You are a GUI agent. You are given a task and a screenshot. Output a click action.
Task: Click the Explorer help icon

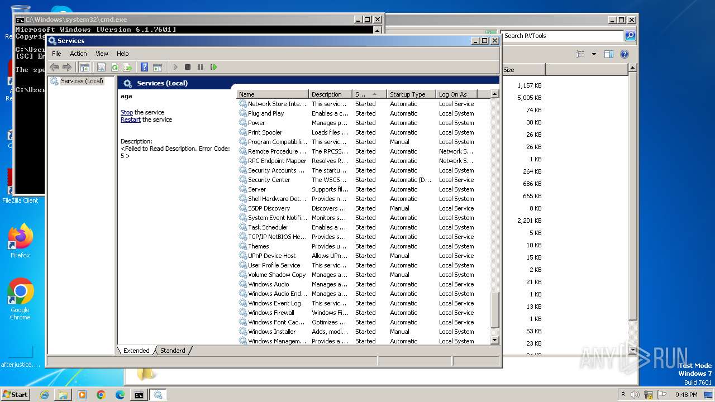[625, 54]
